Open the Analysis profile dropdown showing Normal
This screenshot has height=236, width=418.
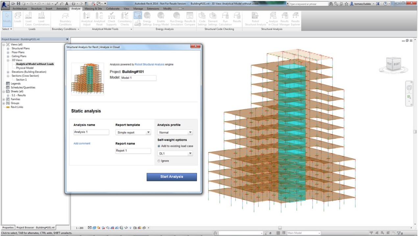coord(175,132)
